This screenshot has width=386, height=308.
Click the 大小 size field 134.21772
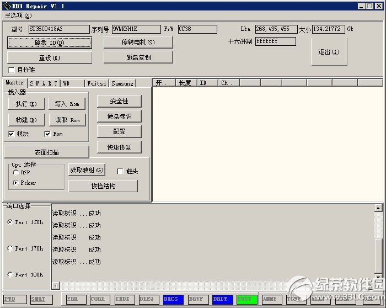[x=329, y=29]
